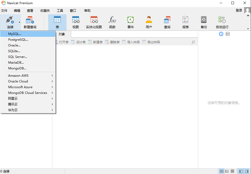Open the 收藏夹 menu
Image resolution: width=251 pixels, height=174 pixels.
pyautogui.click(x=45, y=10)
